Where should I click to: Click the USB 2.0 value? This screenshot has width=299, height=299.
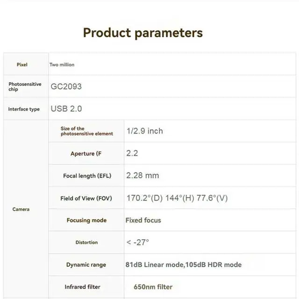point(66,109)
